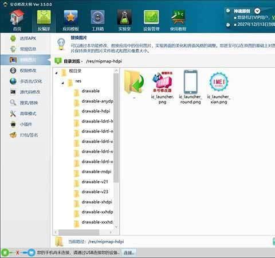Open 权限修改 in the left sidebar
Screen dimensions: 275x258
click(x=23, y=71)
